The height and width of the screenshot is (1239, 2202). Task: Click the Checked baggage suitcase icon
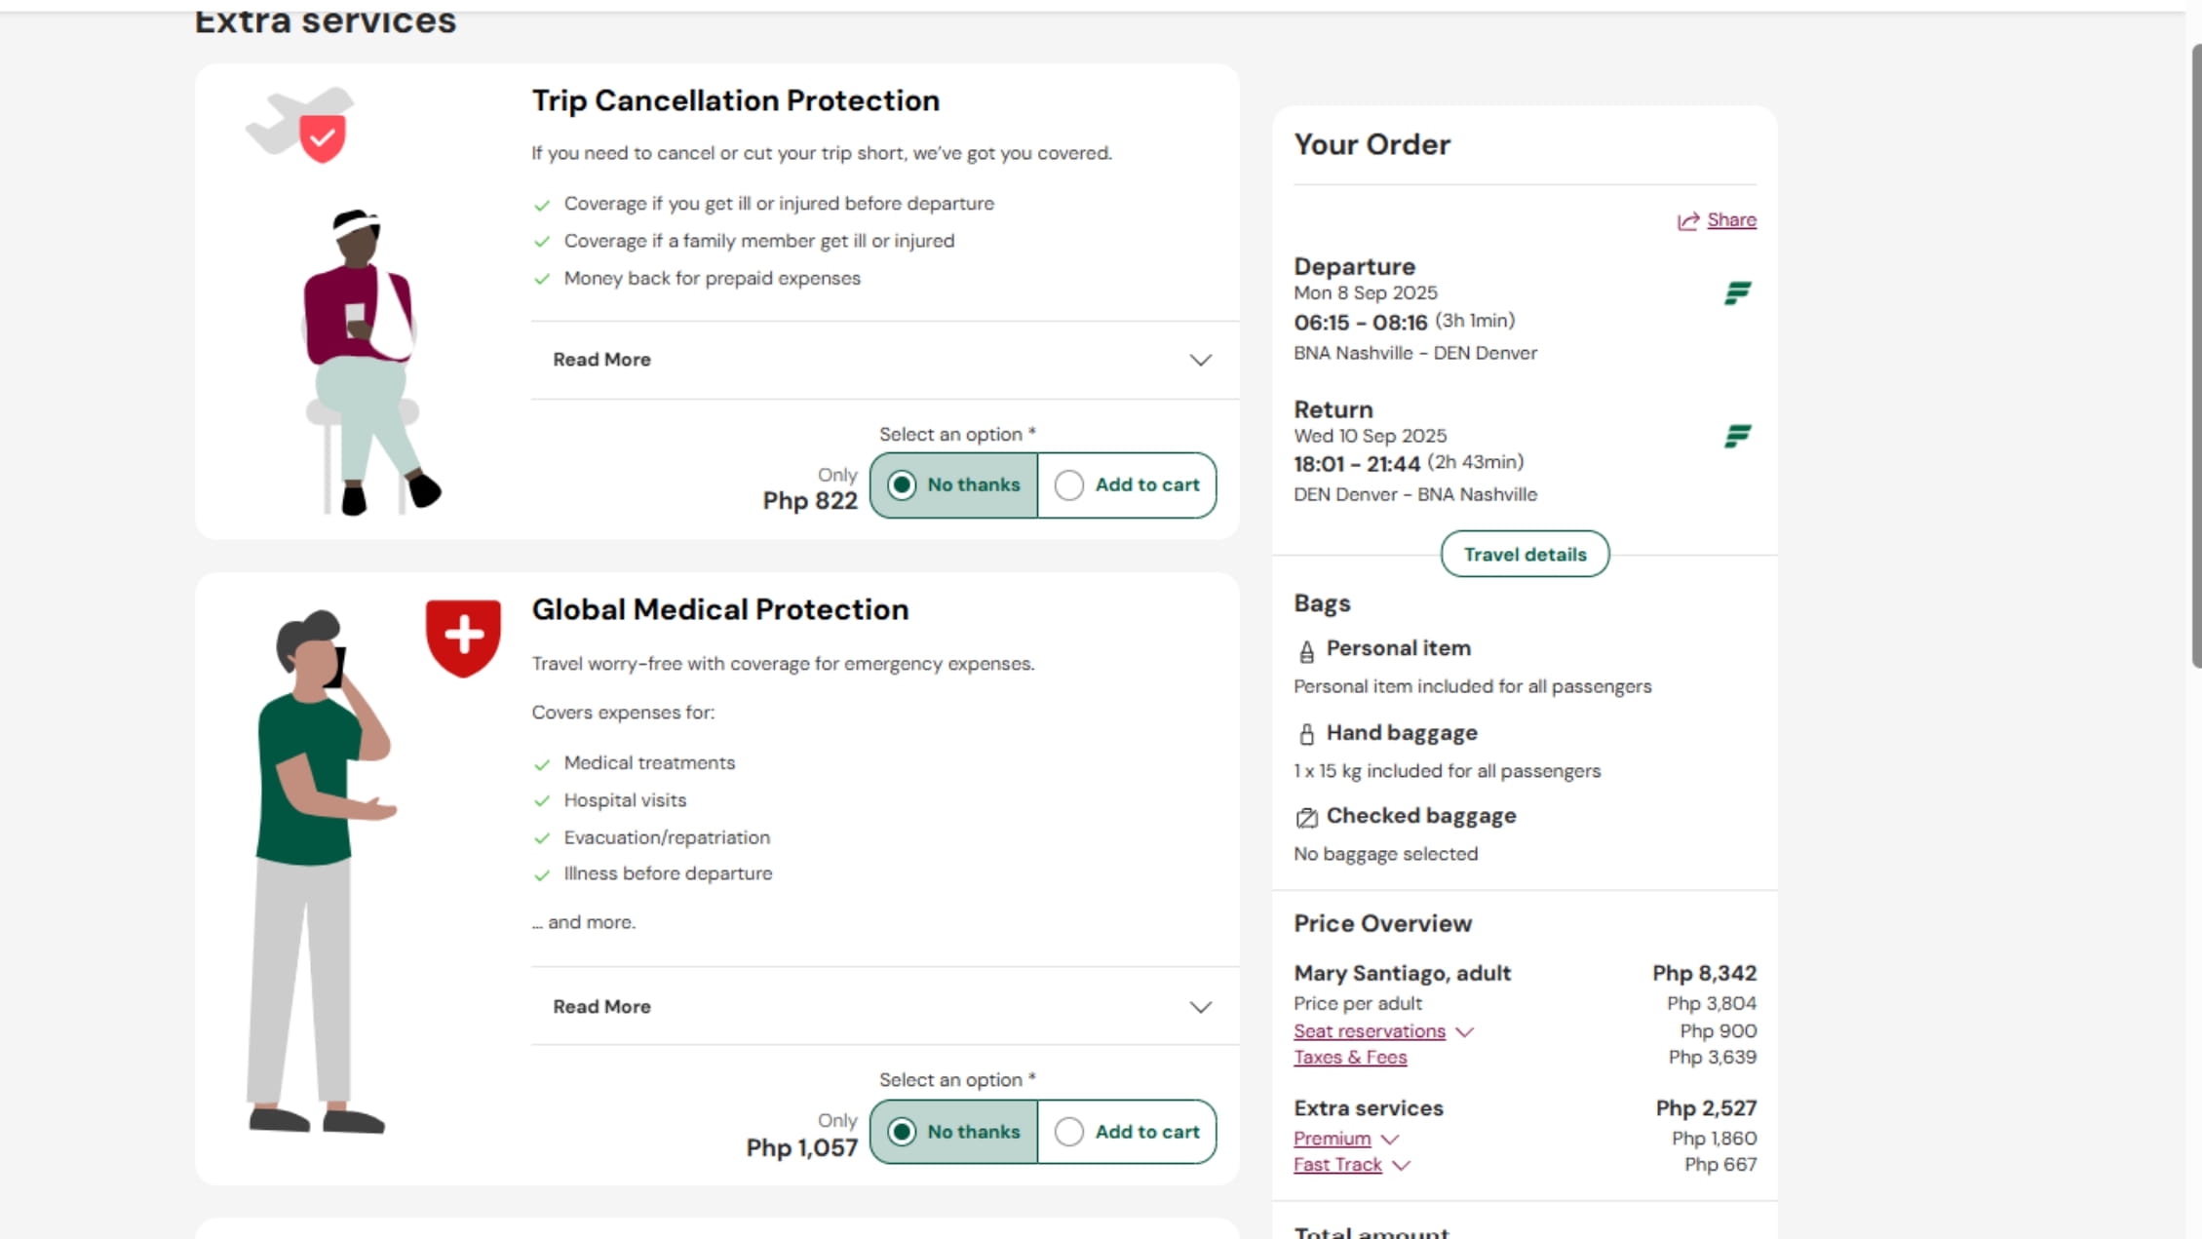tap(1306, 818)
